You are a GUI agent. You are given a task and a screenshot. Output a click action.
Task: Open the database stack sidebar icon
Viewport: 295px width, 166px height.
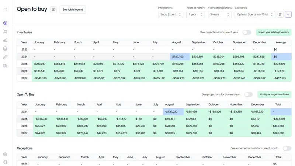(5, 49)
